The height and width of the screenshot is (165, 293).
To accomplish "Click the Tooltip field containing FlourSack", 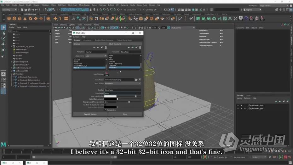I will 123,90.
